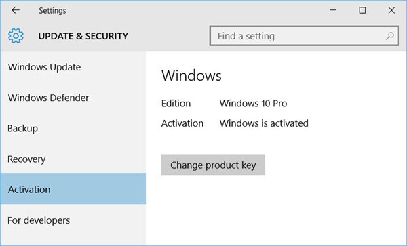The height and width of the screenshot is (246, 407).
Task: Click the UPDATE & SECURITY header text
Action: click(83, 36)
